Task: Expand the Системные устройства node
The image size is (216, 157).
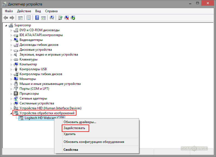Action: (11, 104)
